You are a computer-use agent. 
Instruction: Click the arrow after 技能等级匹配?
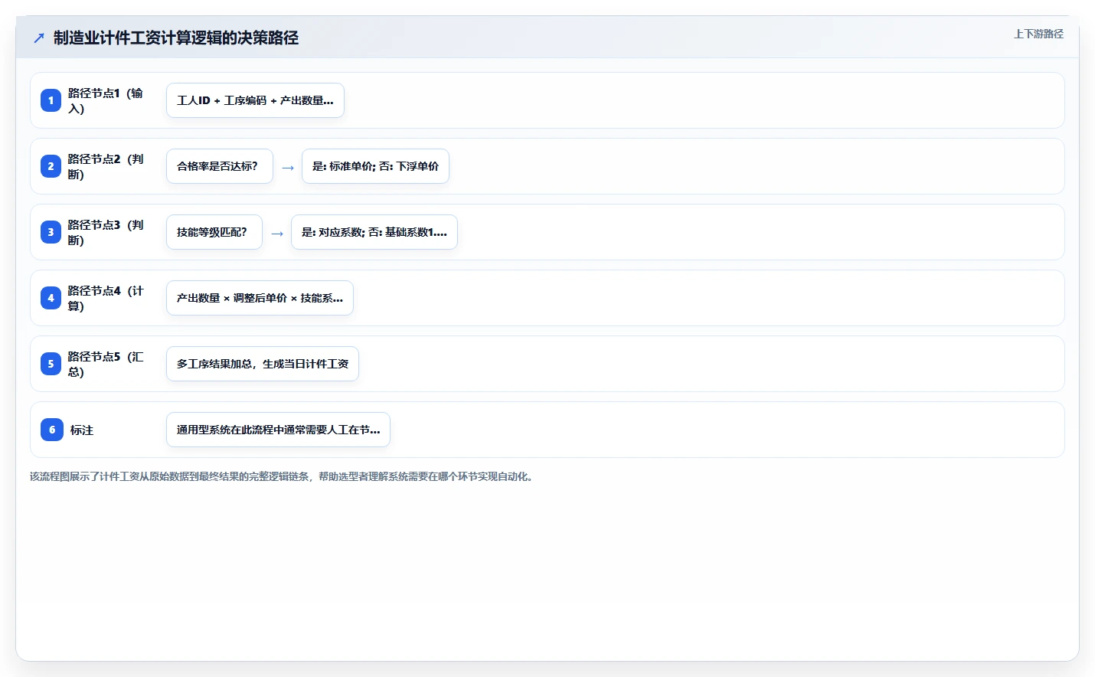coord(277,233)
